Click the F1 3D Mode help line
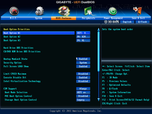The height and width of the screenshot is (114, 152). [110, 78]
